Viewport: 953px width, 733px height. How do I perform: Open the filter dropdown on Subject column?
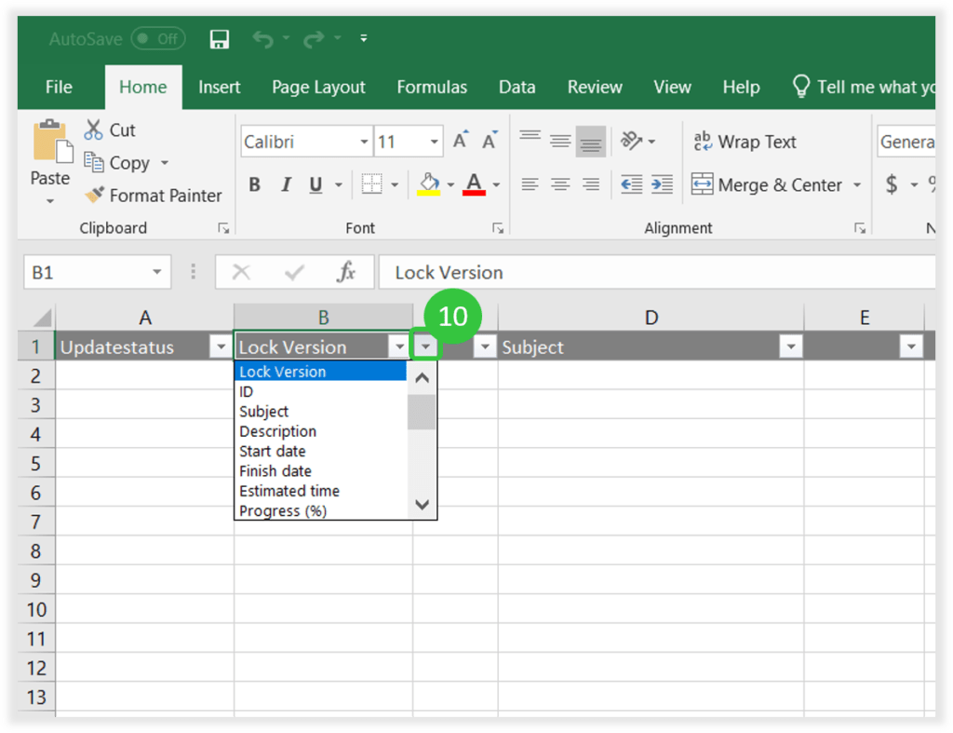click(x=790, y=346)
